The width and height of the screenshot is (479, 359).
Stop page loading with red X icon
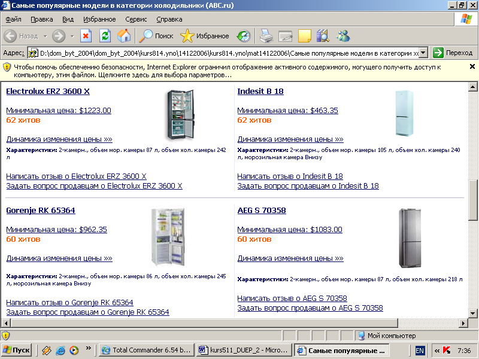click(x=86, y=36)
